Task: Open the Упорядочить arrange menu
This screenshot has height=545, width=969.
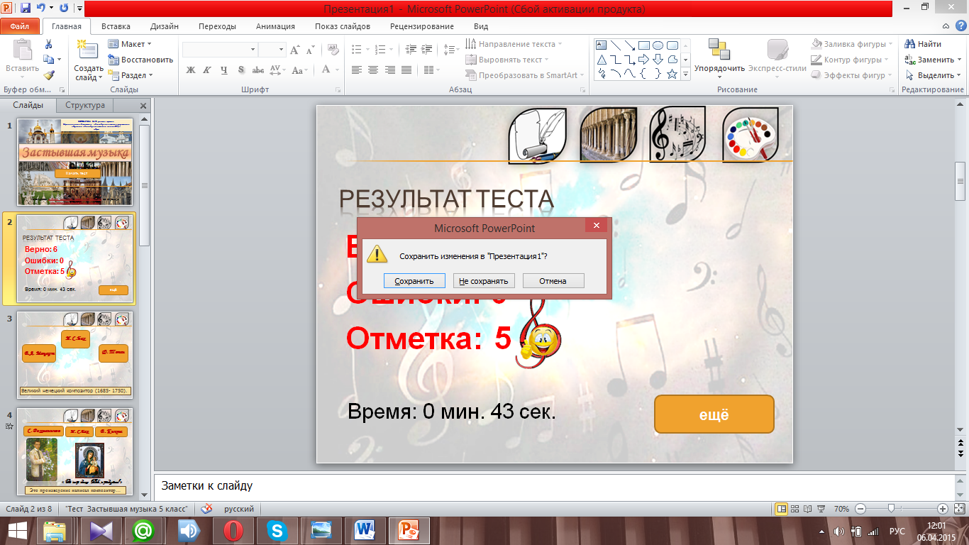Action: (x=719, y=57)
